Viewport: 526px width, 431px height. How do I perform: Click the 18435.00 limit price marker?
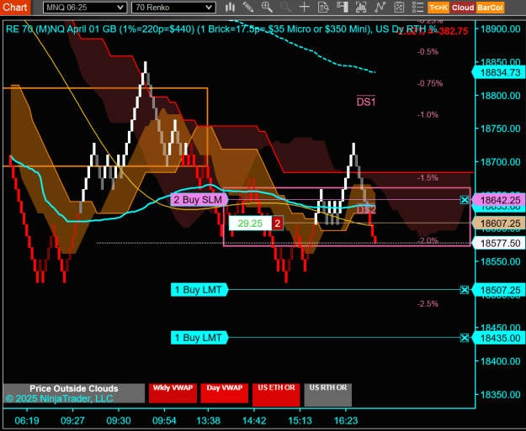pos(499,339)
